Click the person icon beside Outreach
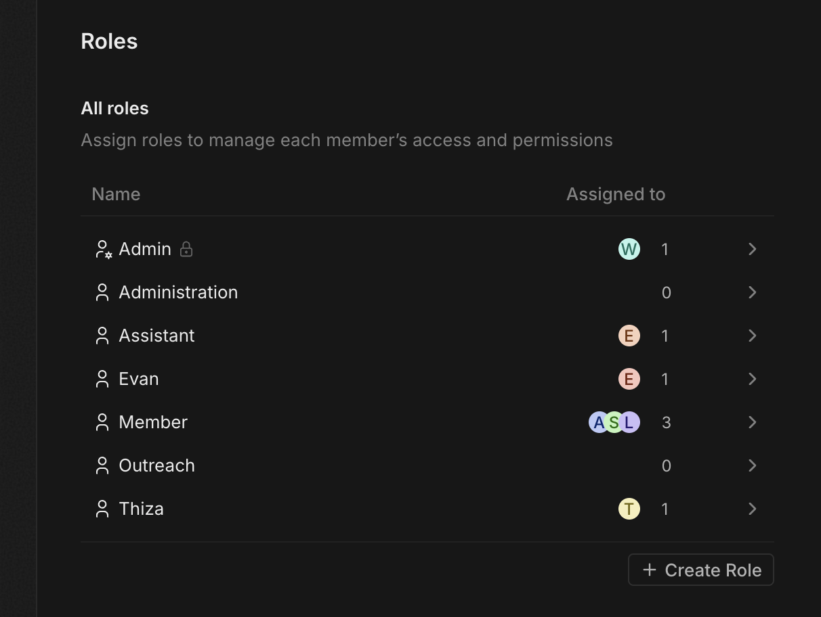 [102, 465]
